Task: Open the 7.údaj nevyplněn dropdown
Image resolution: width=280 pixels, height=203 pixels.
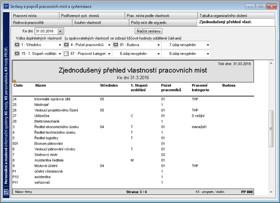Action: (x=208, y=45)
